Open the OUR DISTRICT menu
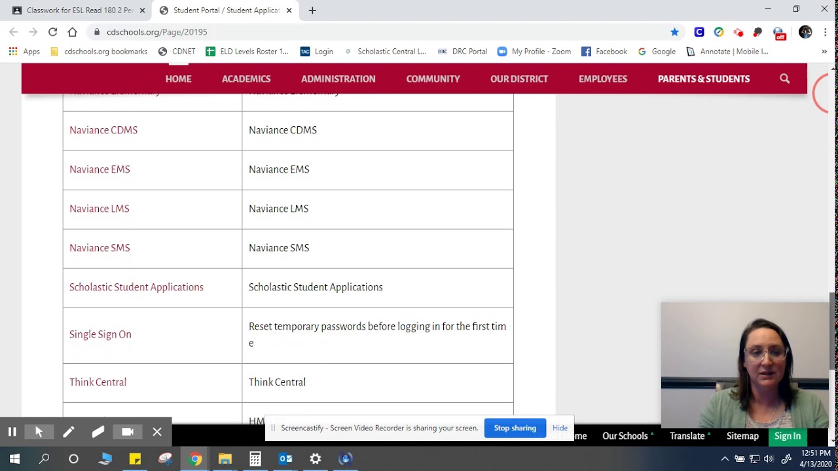 tap(519, 78)
